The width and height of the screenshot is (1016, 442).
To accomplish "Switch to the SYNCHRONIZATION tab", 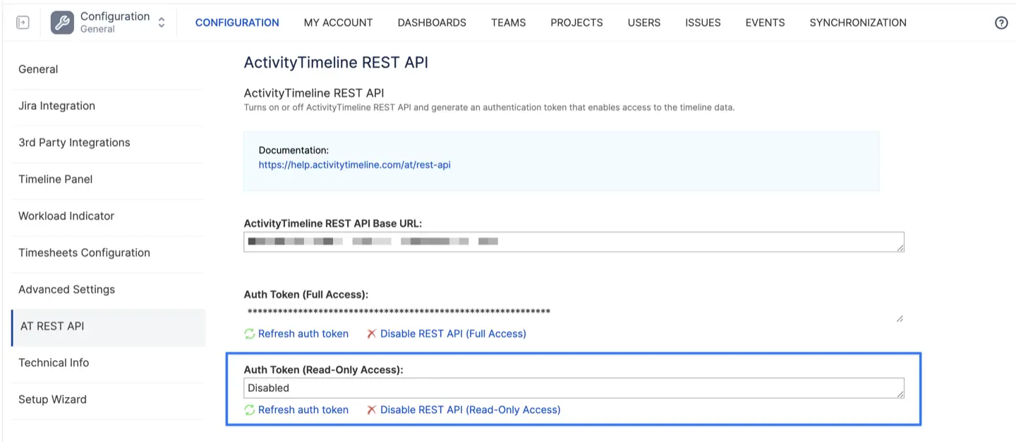I will (857, 22).
